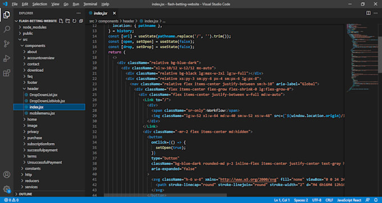Follow the w3.org/2000/svg link in code
The width and height of the screenshot is (382, 203).
[248, 179]
